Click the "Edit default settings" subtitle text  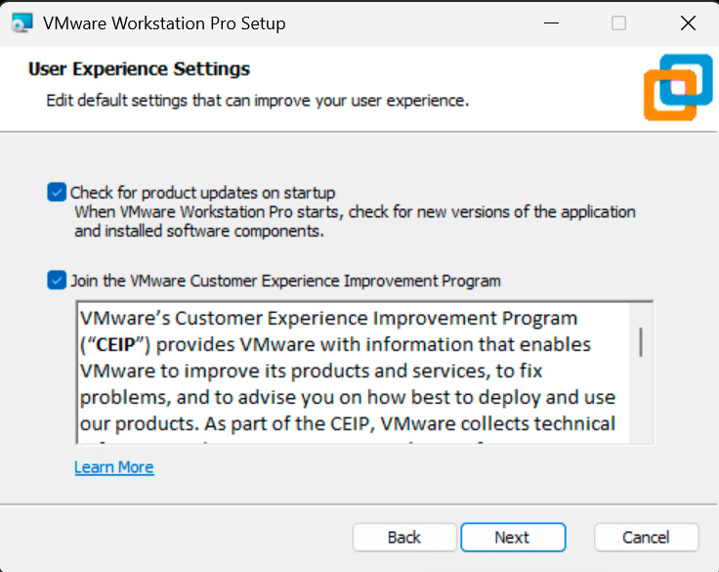coord(258,101)
